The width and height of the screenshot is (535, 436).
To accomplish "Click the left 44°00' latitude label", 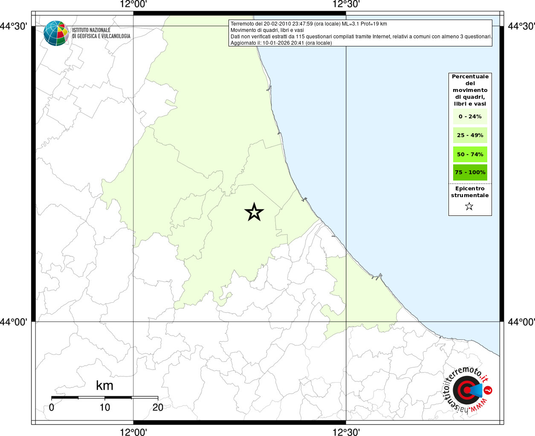I will (x=14, y=322).
